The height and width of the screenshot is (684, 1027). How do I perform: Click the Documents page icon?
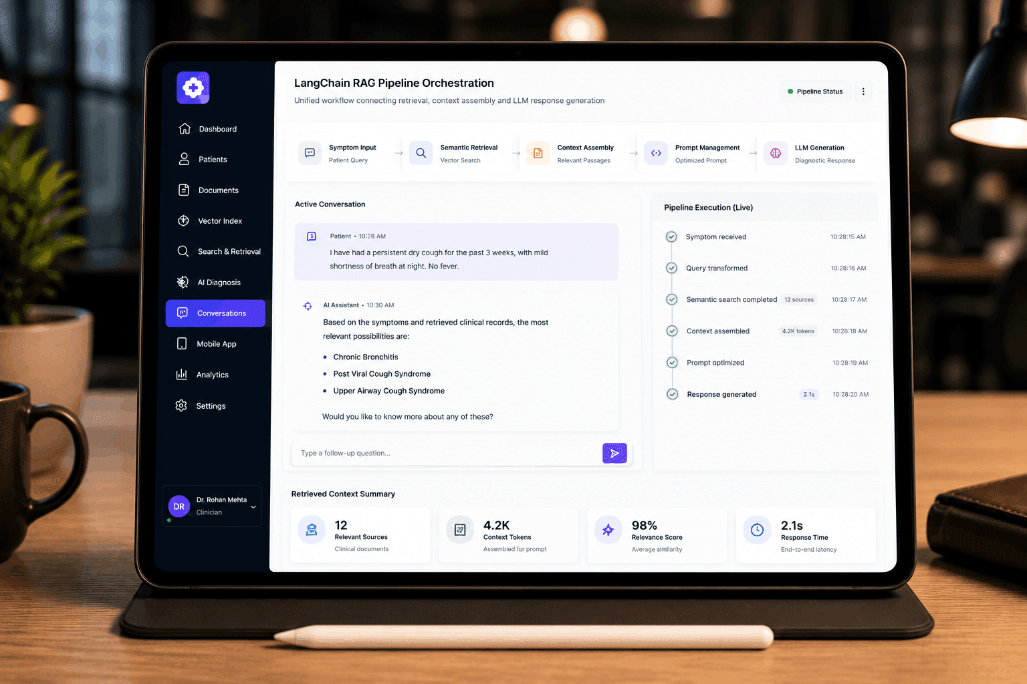point(184,190)
